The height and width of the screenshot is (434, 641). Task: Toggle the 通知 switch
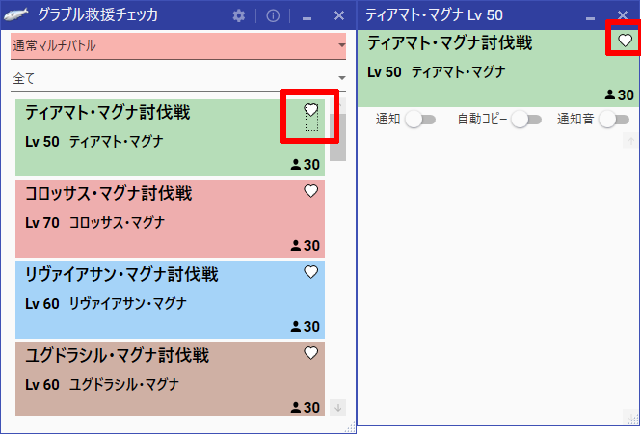[420, 120]
